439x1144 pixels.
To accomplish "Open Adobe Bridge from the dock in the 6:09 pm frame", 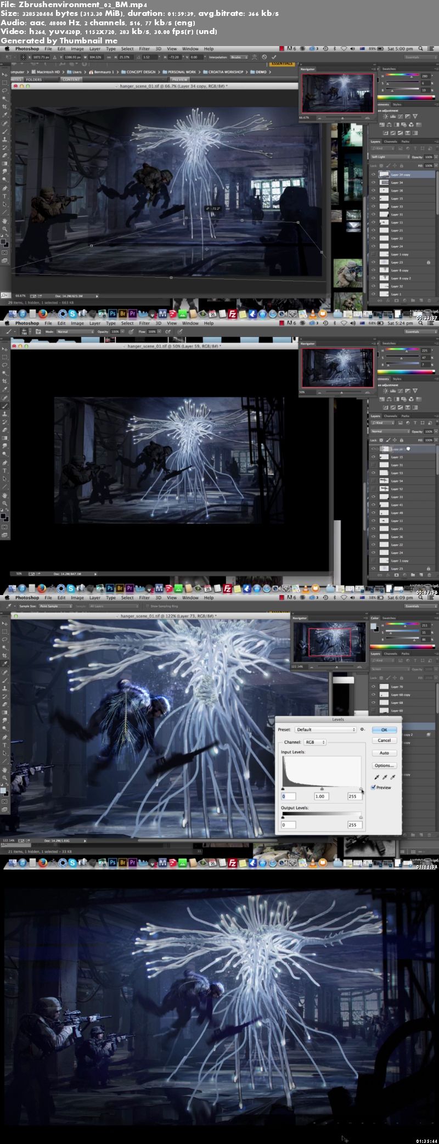I will 122,862.
